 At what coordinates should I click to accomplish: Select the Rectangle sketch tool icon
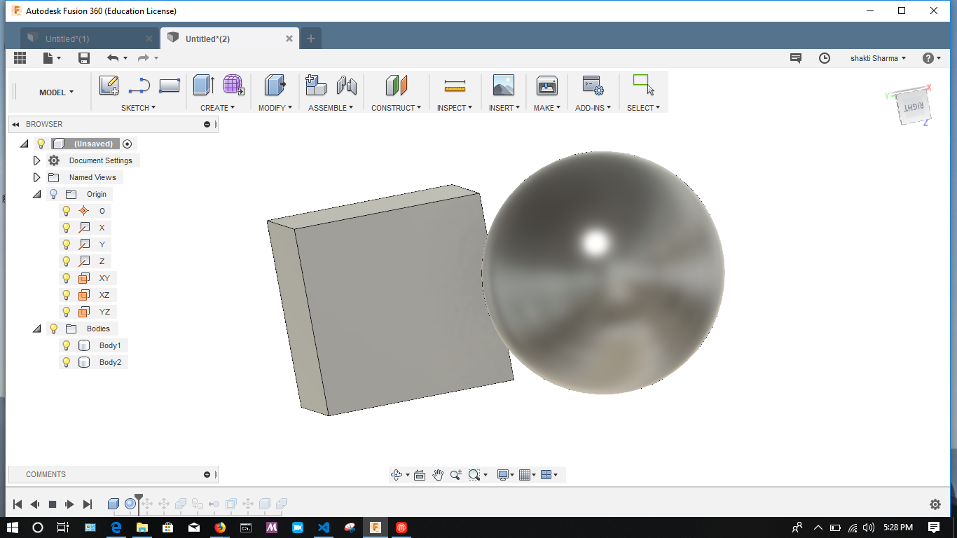click(x=170, y=85)
